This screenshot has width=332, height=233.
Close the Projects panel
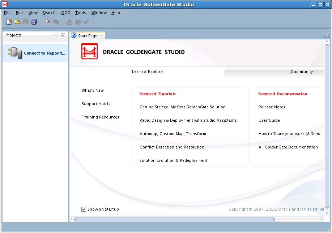[x=55, y=35]
